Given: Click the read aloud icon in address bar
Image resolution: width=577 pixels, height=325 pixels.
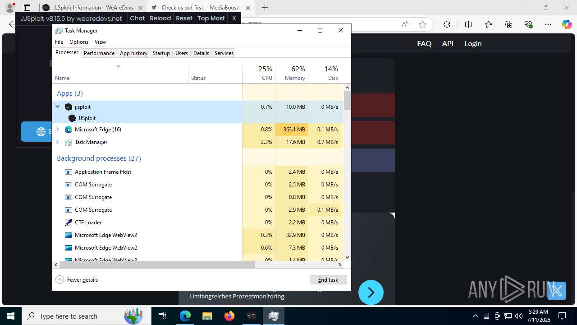Looking at the screenshot, I should tap(405, 24).
